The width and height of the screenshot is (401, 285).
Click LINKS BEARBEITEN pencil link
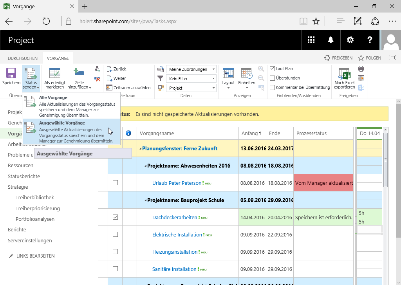32,256
